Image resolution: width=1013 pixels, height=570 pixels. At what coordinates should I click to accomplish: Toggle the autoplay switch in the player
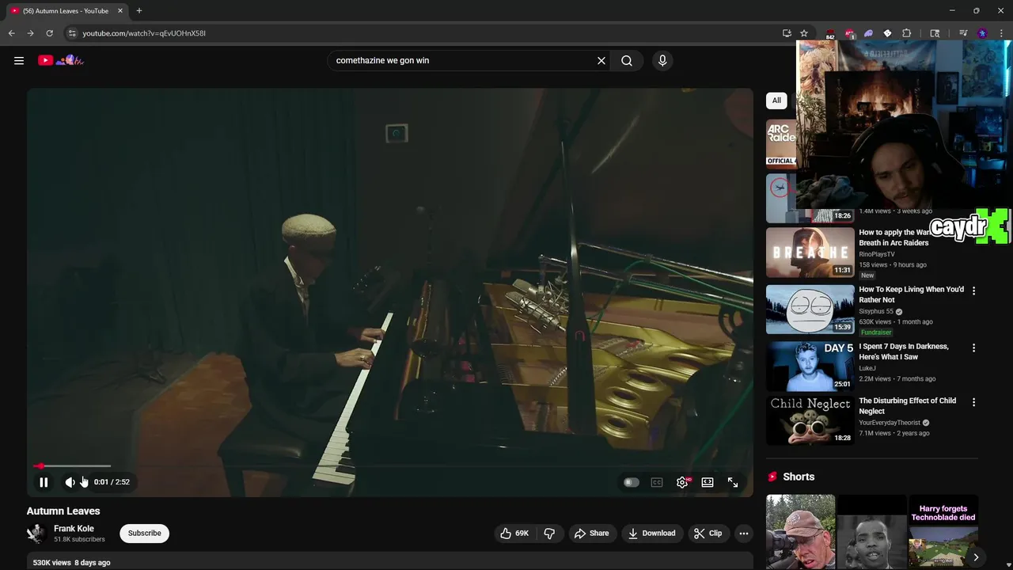click(x=631, y=482)
